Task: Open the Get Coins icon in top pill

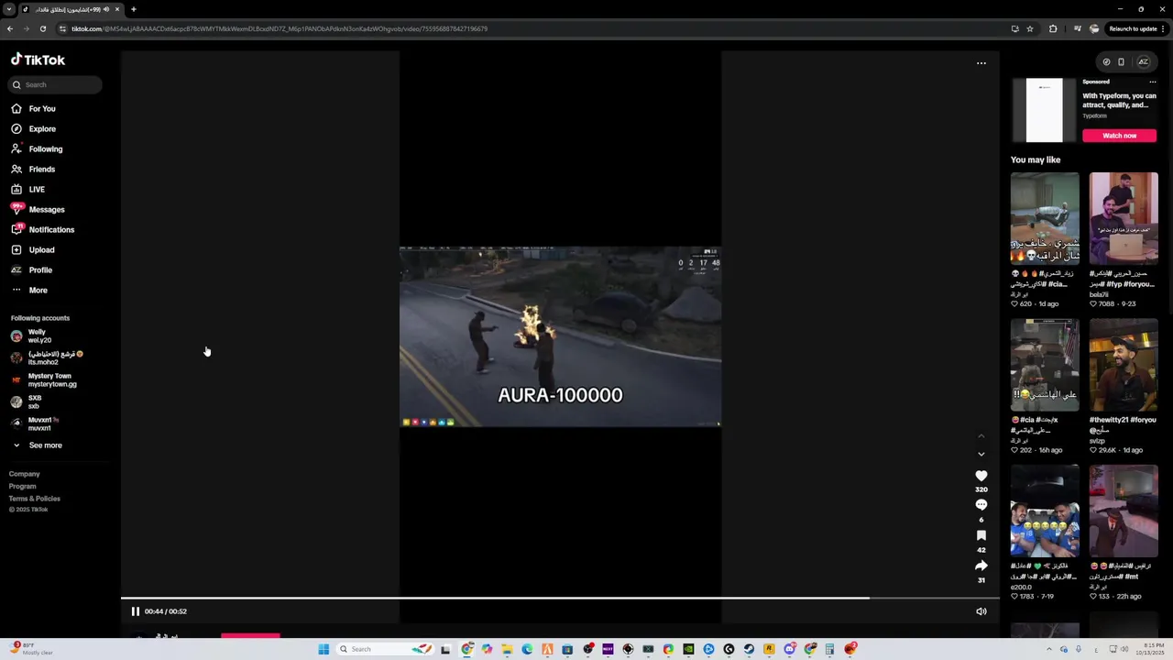Action: tap(1106, 62)
